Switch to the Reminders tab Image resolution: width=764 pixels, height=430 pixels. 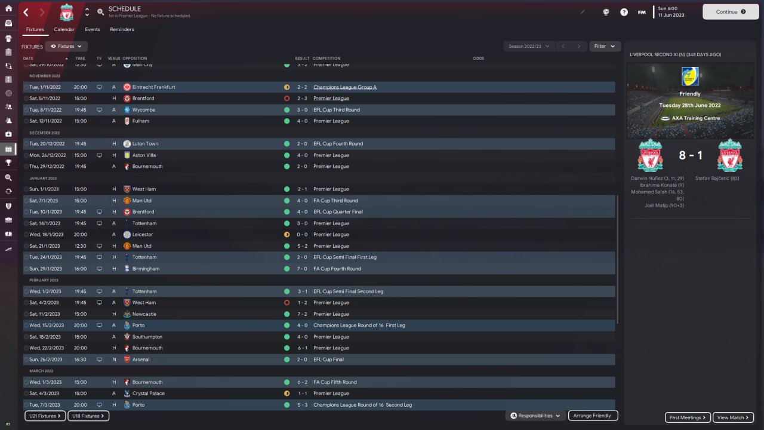[122, 29]
